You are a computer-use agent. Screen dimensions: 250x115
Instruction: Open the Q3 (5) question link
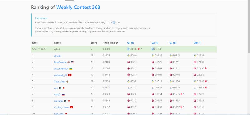pyautogui.click(x=173, y=43)
